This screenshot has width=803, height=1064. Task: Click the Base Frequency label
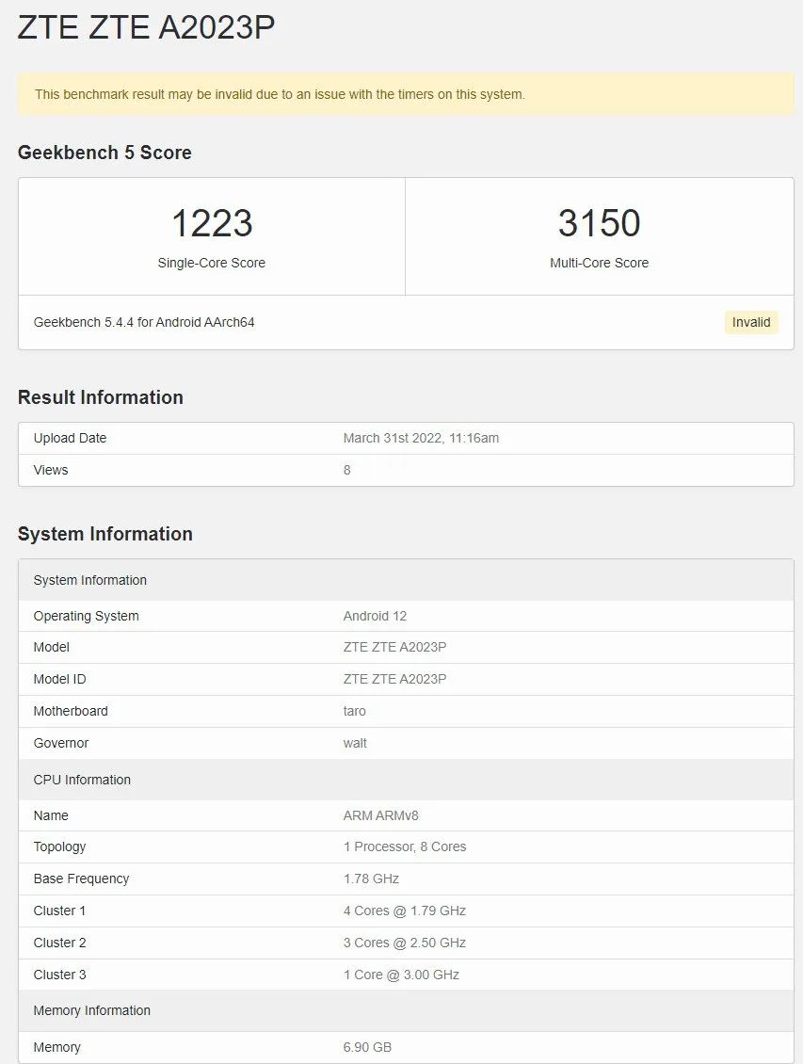(x=81, y=879)
